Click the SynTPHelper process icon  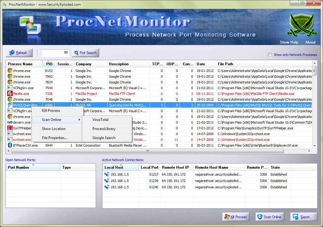click(x=10, y=128)
